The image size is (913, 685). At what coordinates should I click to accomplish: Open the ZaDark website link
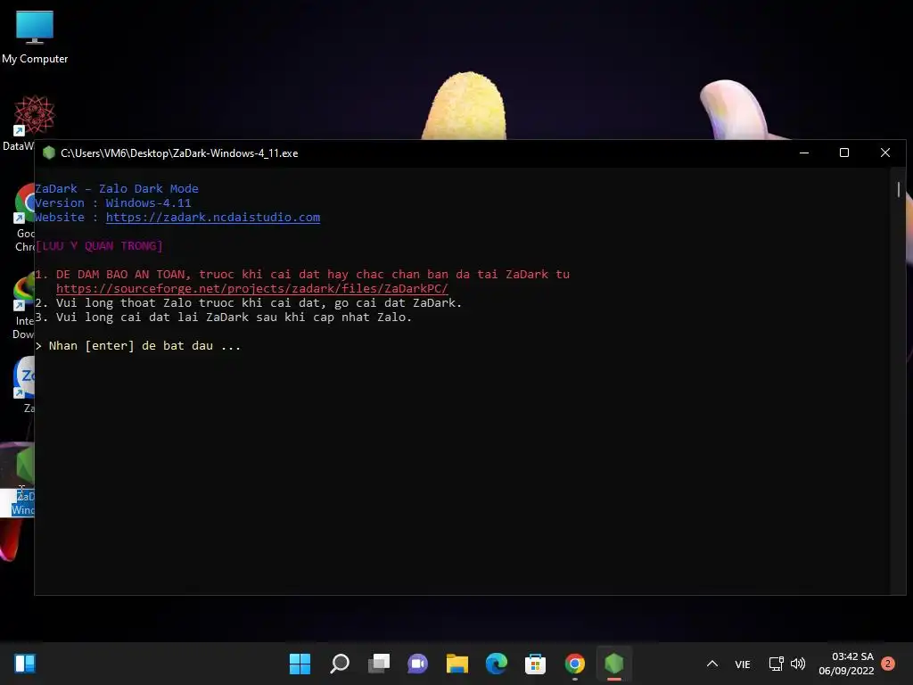(x=212, y=218)
